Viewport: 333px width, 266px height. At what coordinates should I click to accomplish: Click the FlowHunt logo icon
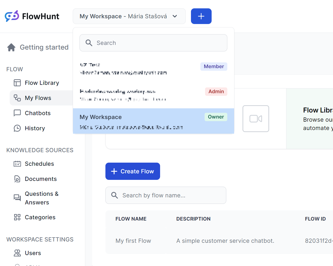pyautogui.click(x=12, y=16)
